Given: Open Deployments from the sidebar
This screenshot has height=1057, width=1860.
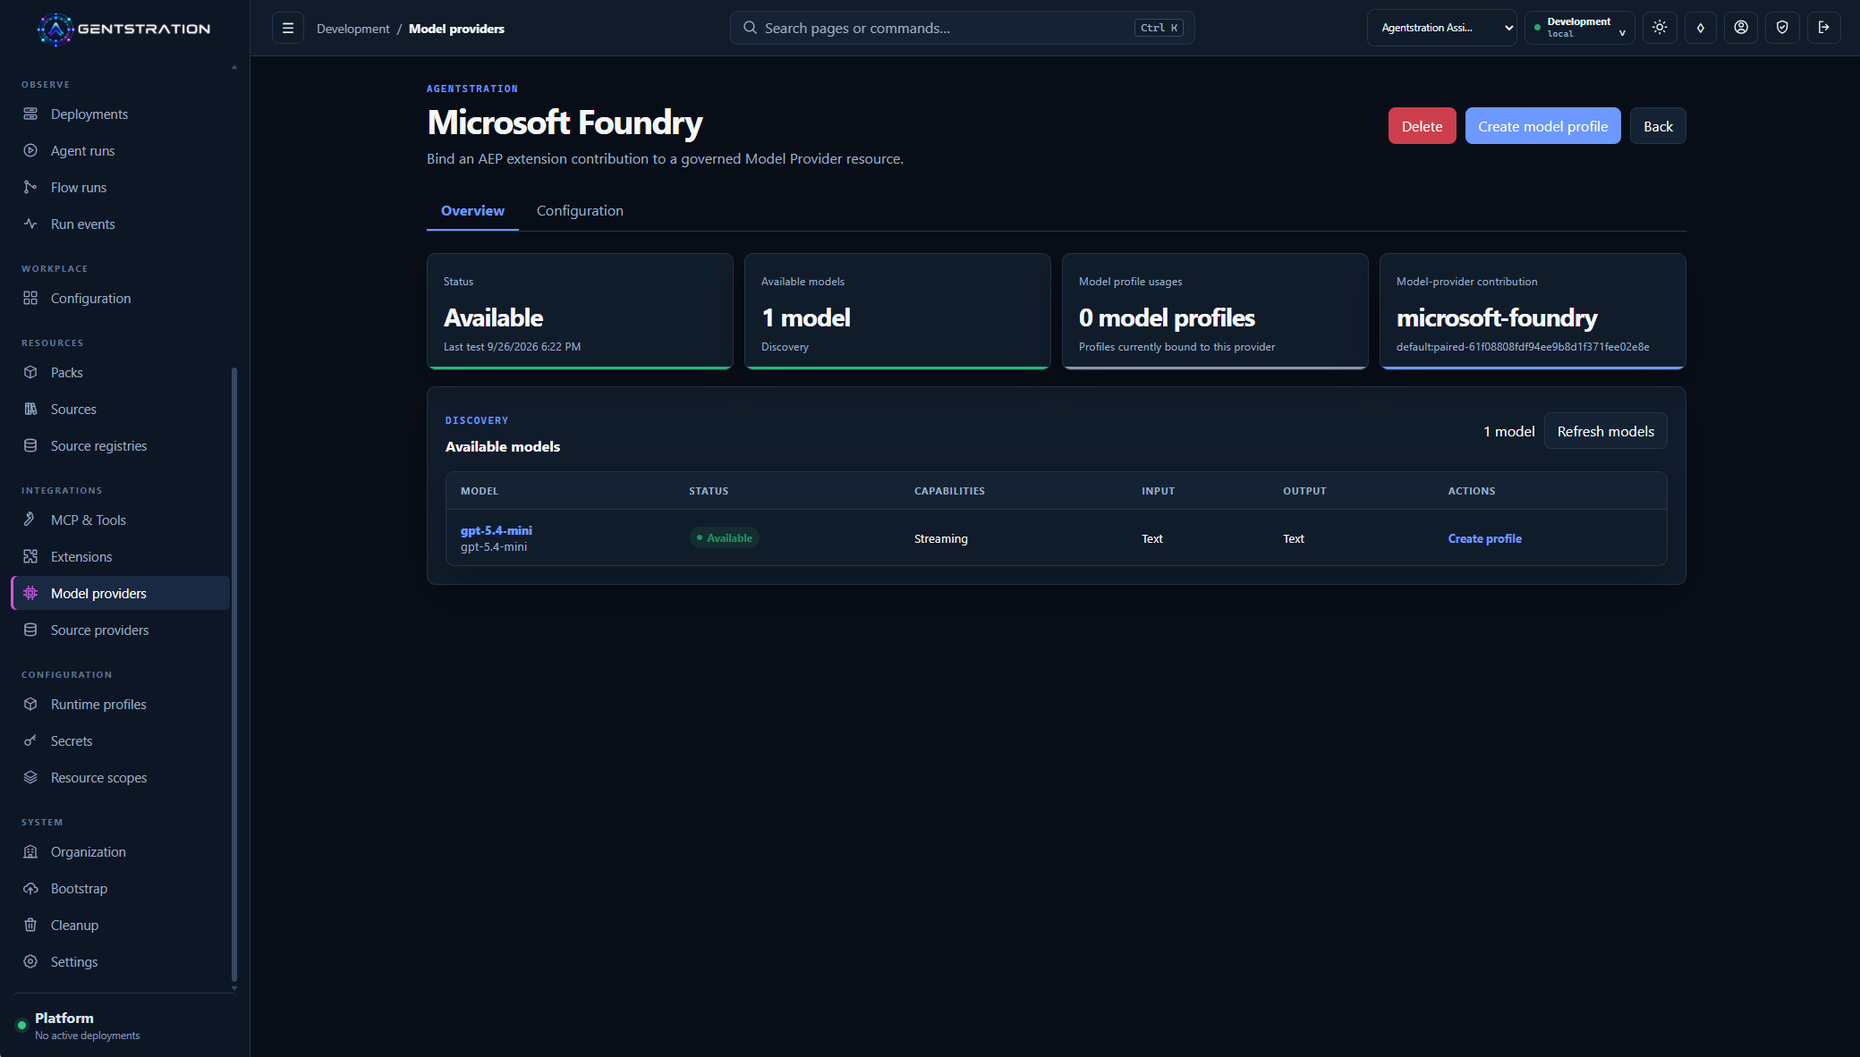Looking at the screenshot, I should pos(121,114).
